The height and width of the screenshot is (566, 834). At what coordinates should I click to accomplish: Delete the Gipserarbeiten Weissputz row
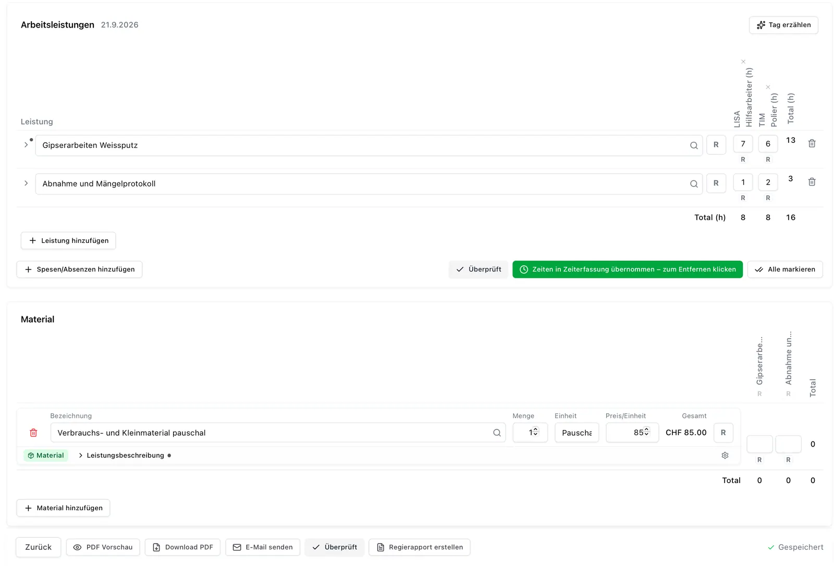[812, 143]
